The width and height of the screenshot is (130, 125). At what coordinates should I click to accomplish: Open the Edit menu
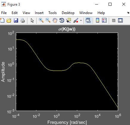point(15,13)
